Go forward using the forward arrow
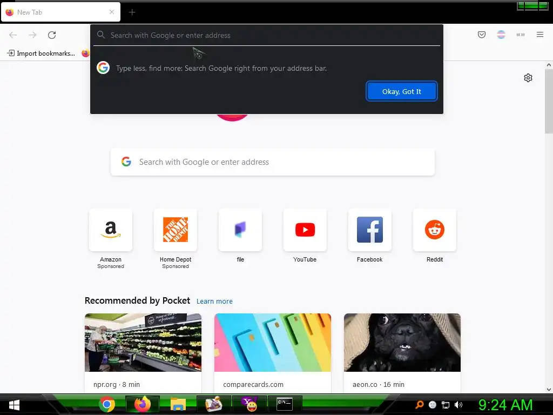This screenshot has height=415, width=553. click(32, 35)
